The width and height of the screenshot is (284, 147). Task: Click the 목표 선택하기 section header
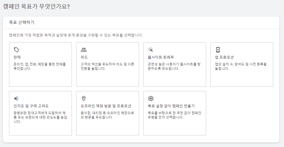pyautogui.click(x=22, y=22)
